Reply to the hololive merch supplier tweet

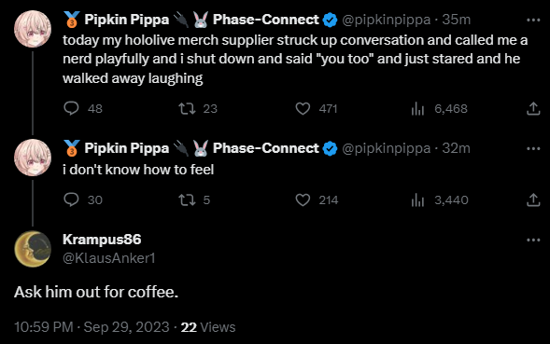coord(71,108)
